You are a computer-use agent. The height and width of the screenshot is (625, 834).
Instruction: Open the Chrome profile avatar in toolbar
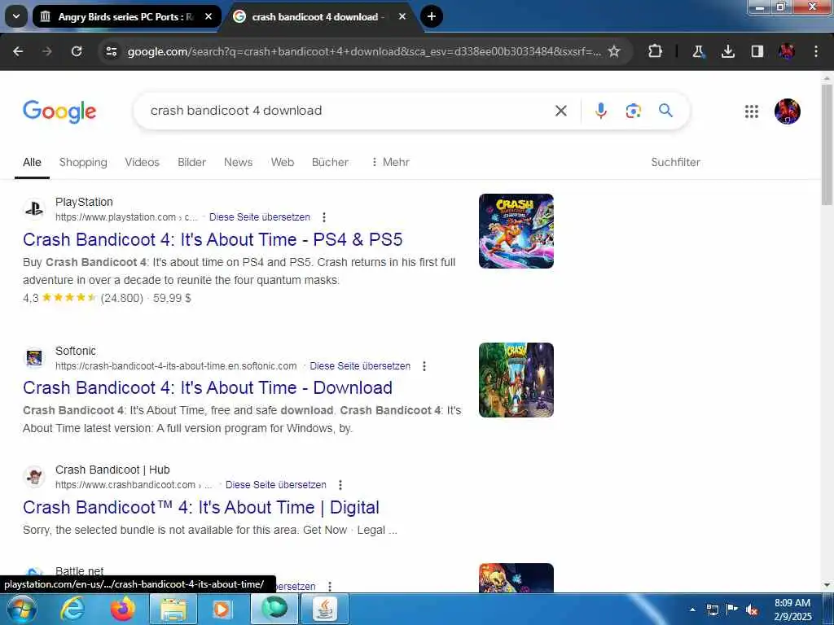tap(787, 51)
